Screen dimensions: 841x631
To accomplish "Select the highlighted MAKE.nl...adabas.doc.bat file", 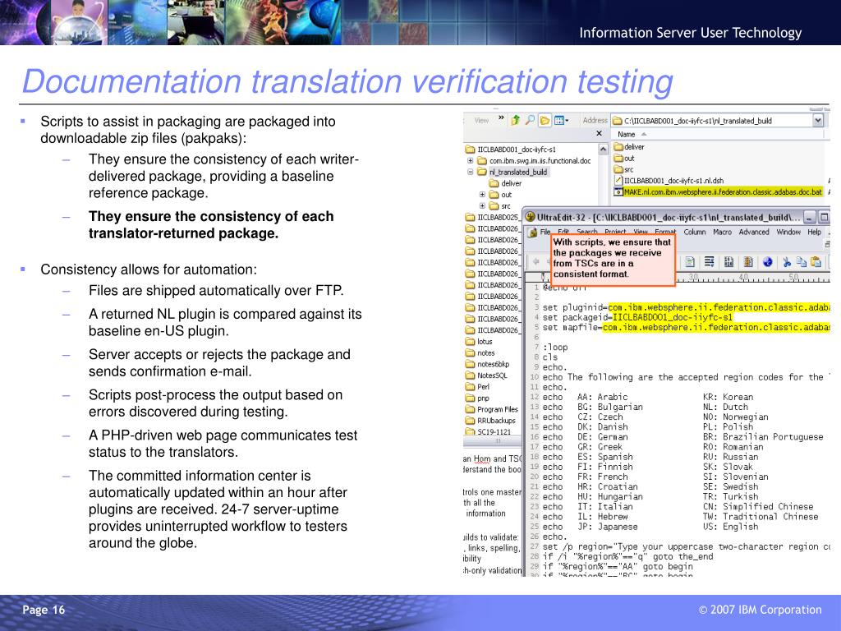I will tap(718, 191).
